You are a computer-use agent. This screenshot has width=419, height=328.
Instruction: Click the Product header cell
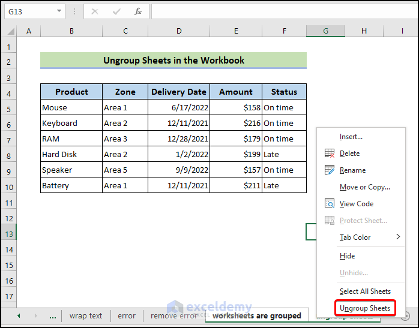(71, 92)
